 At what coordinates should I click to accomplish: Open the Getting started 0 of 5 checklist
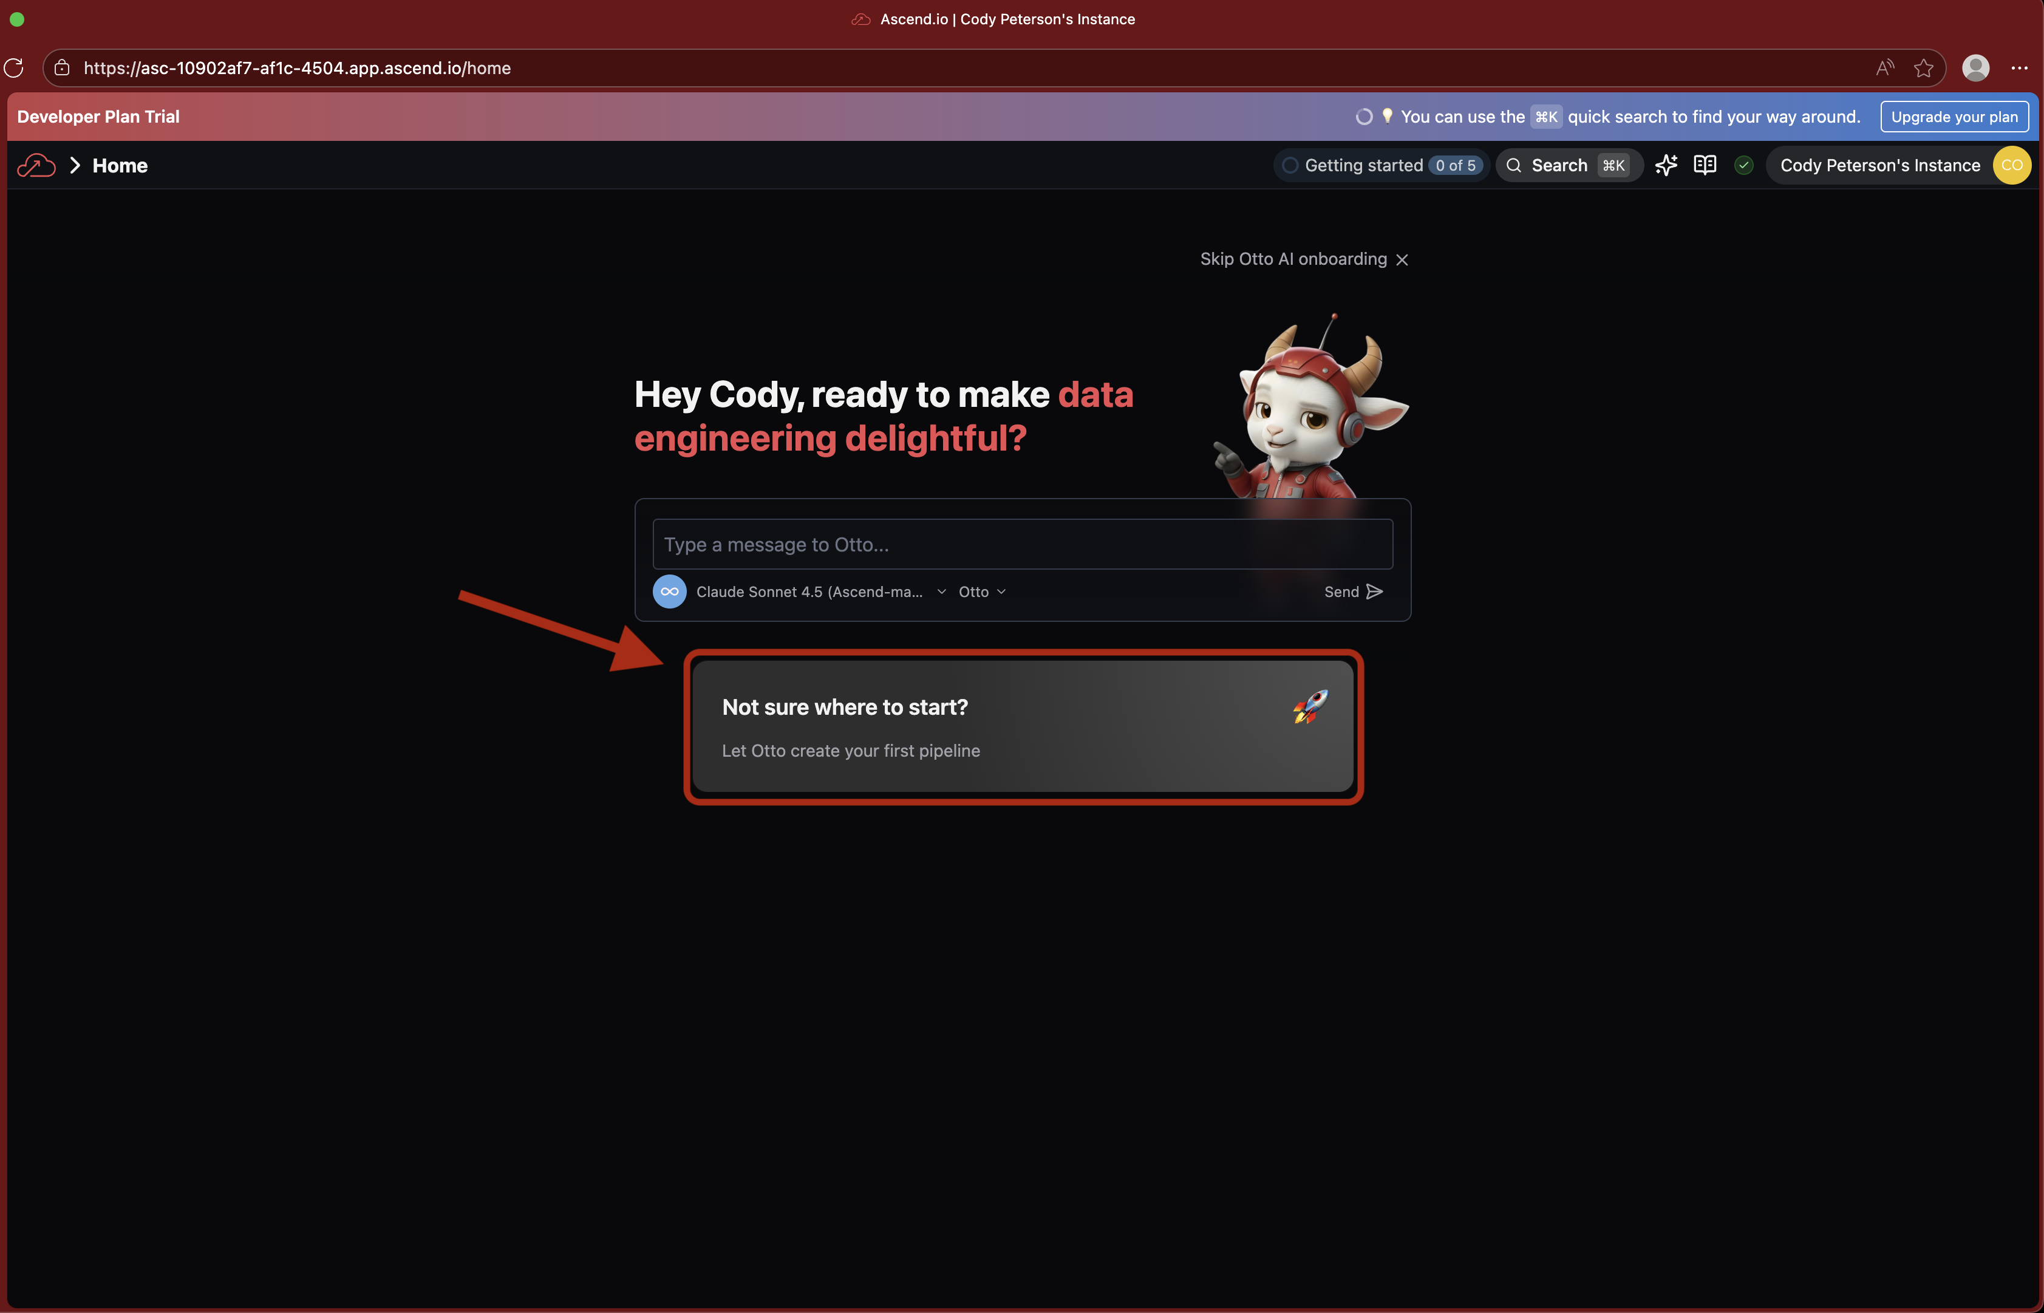tap(1381, 165)
